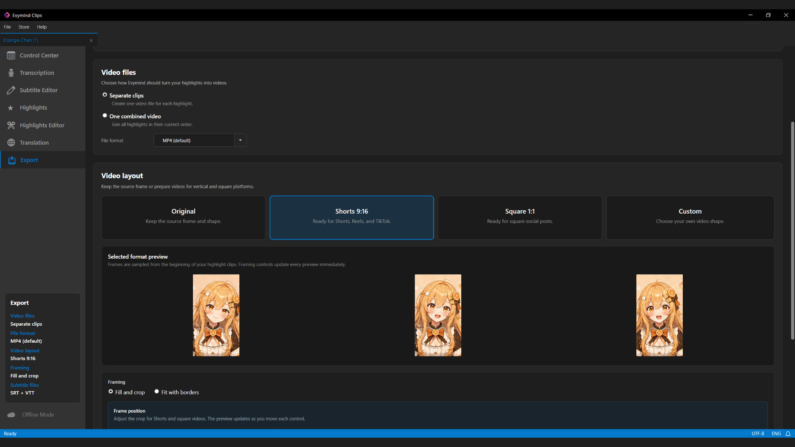Click the 'Frame position' heading

(130, 411)
